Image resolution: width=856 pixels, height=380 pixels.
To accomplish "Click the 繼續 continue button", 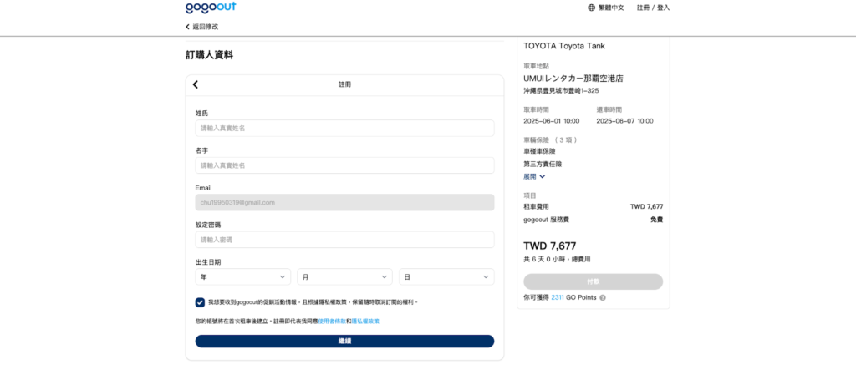I will (344, 342).
